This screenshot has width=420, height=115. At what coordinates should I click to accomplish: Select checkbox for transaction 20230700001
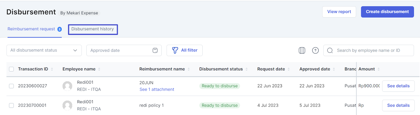(11, 106)
